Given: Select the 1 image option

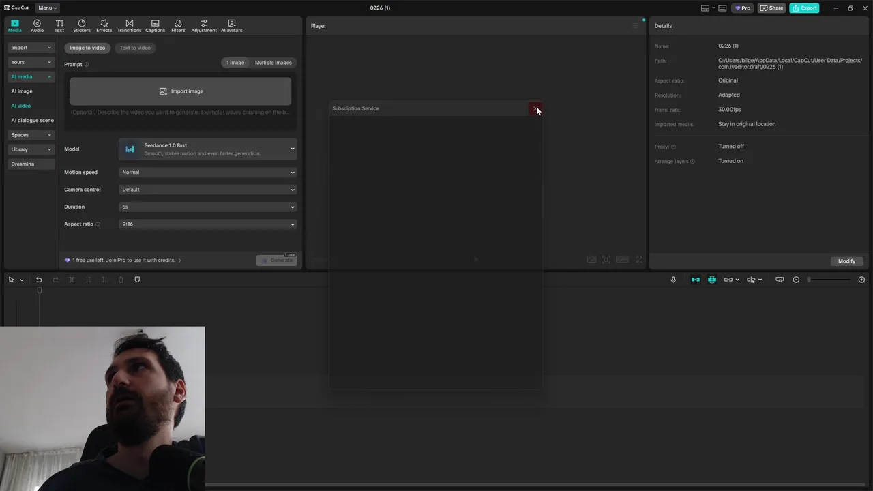Looking at the screenshot, I should [235, 63].
